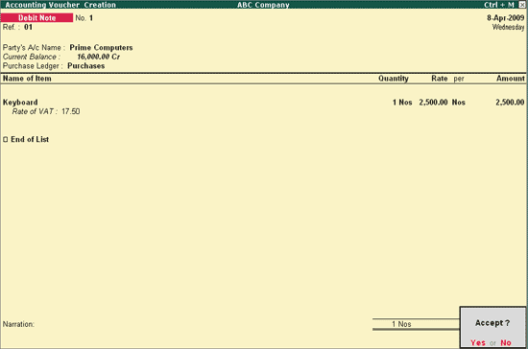The image size is (528, 349).
Task: Select End of List entry
Action: pos(30,139)
